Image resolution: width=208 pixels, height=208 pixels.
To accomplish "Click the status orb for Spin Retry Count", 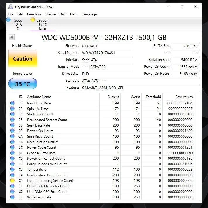I will (x=12, y=136).
